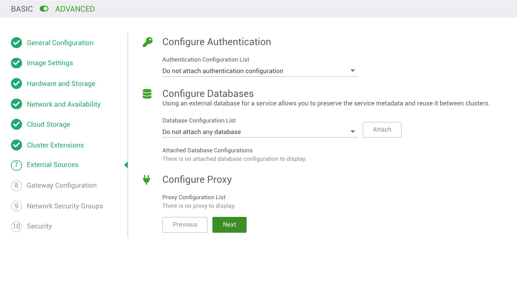Click the plug icon next to Configure Proxy
This screenshot has height=290, width=517.
(x=147, y=180)
